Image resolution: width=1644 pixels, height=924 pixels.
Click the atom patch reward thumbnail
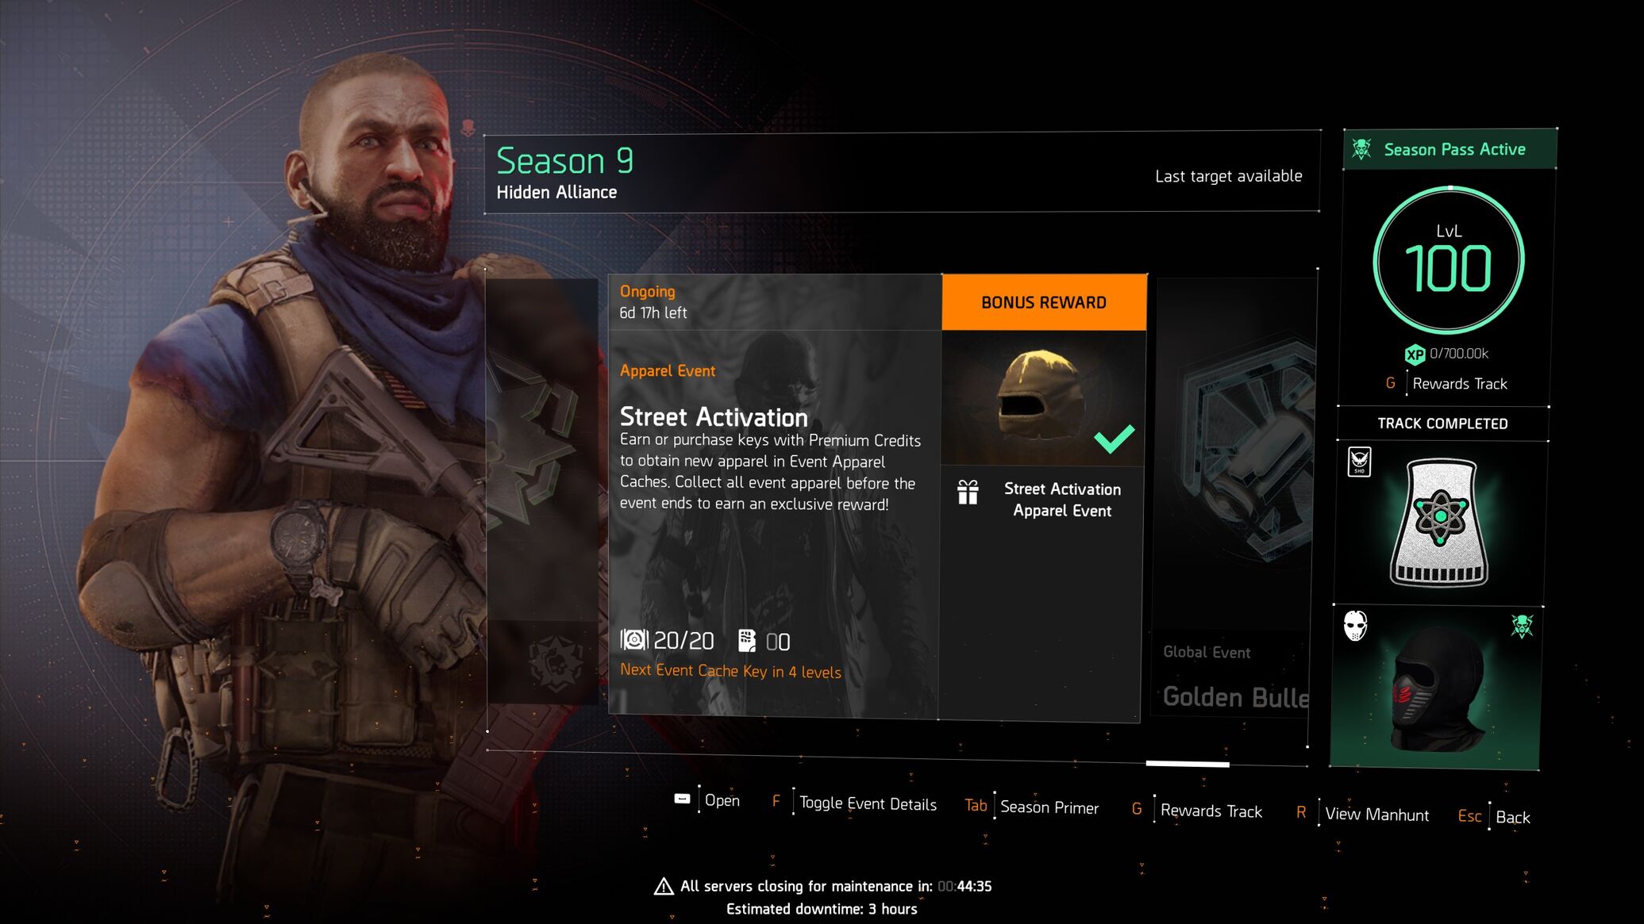click(1439, 523)
